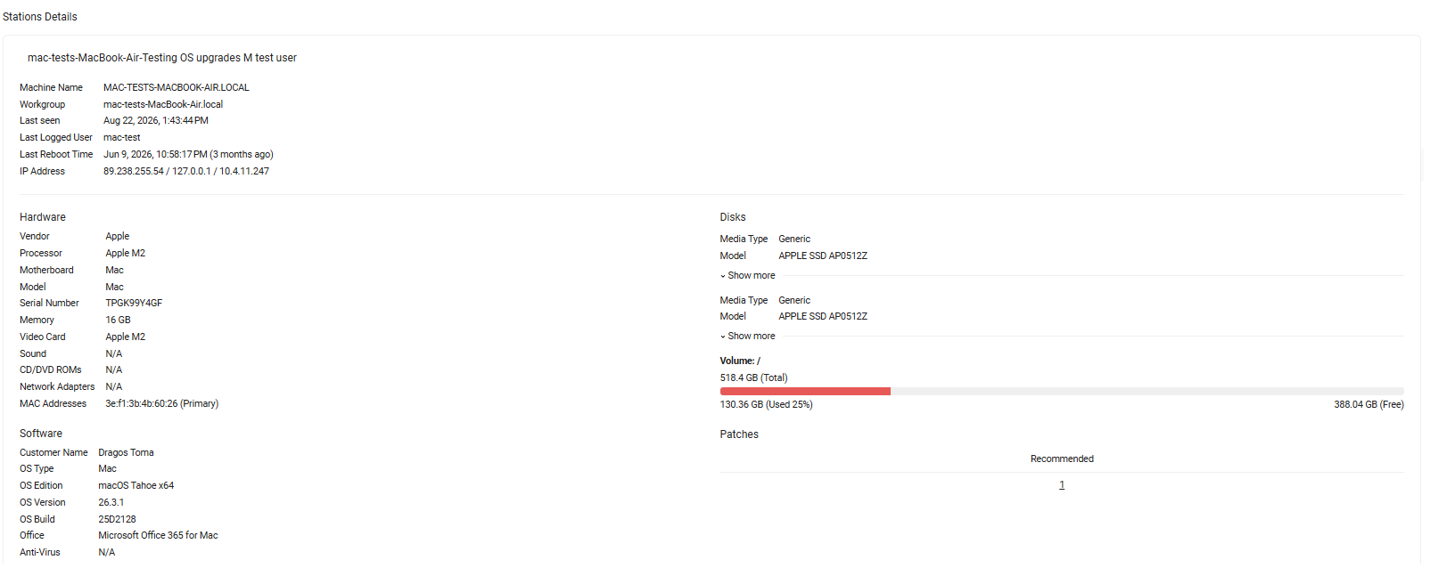Click the IP Address value

[186, 172]
